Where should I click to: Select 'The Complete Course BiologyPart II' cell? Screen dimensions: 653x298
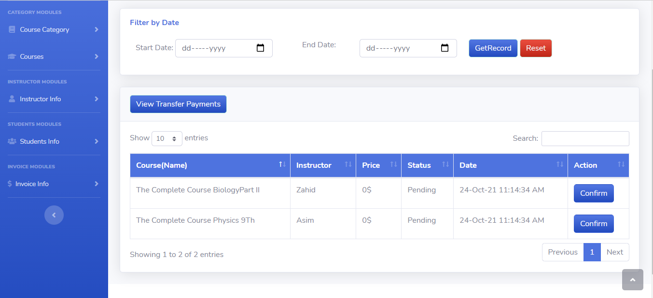click(210, 193)
